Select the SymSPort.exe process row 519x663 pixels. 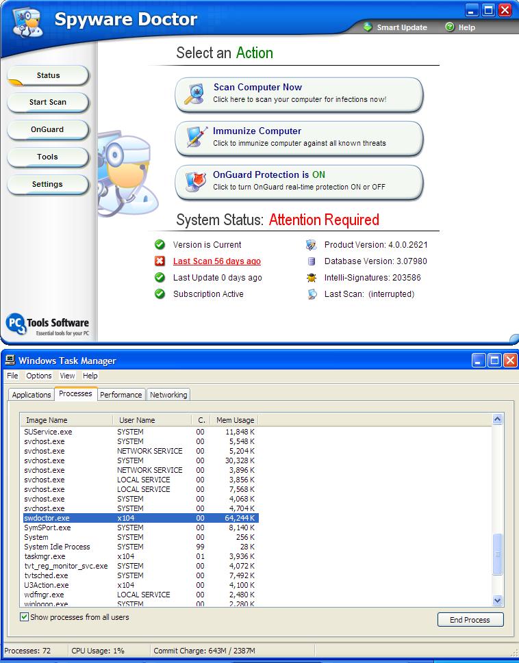click(x=140, y=528)
